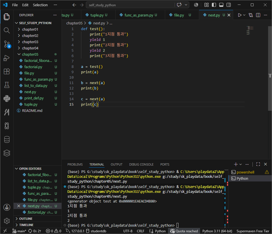Open run button dropdown arrow

244,15
